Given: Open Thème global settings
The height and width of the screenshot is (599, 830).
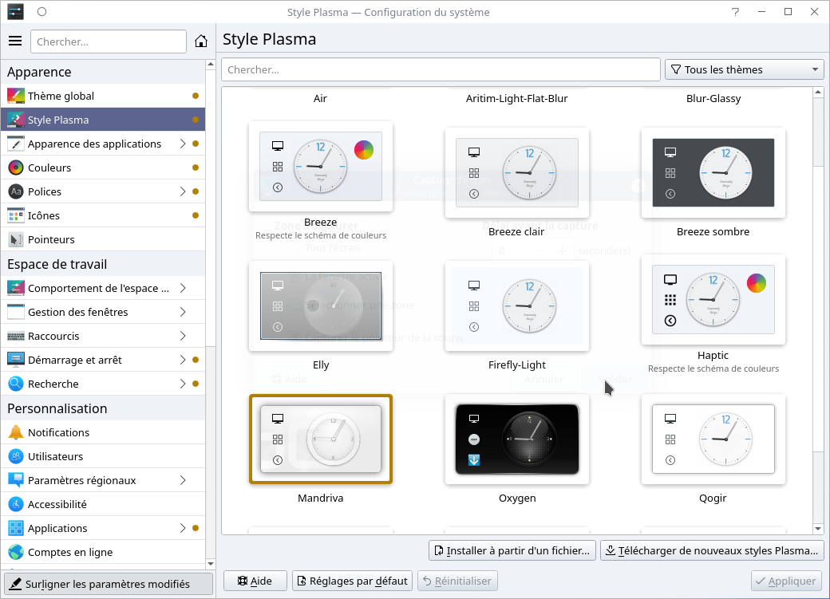Looking at the screenshot, I should [x=103, y=96].
